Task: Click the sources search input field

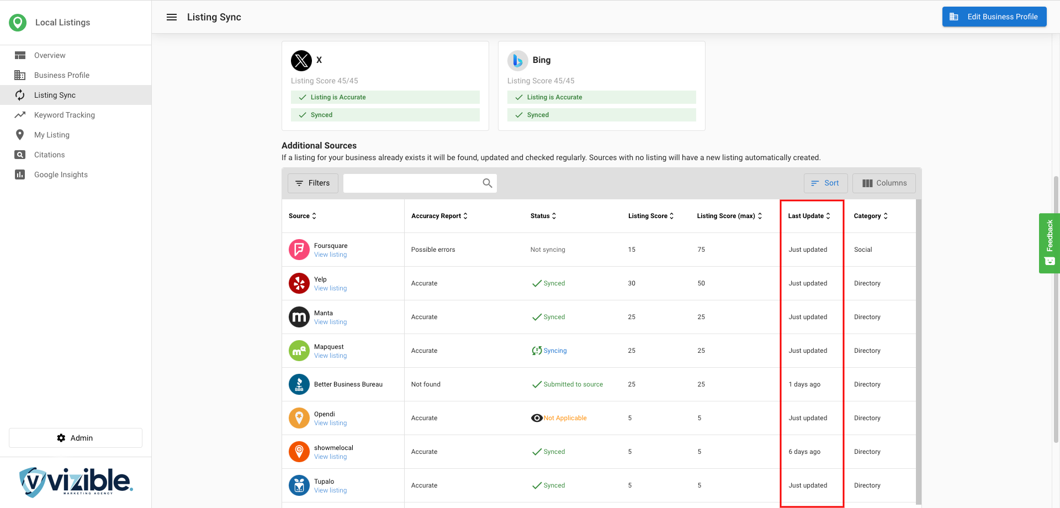Action: [412, 183]
